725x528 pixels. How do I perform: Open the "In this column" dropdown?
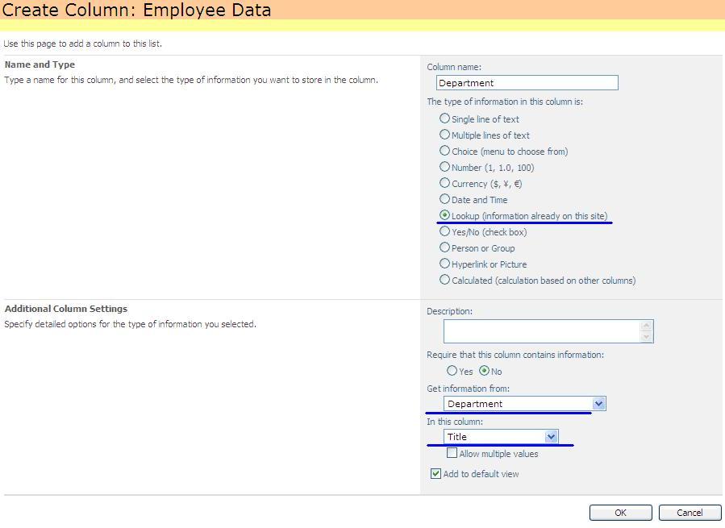(552, 436)
